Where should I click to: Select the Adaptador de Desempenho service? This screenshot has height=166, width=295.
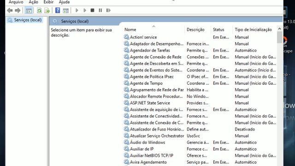[x=157, y=44]
